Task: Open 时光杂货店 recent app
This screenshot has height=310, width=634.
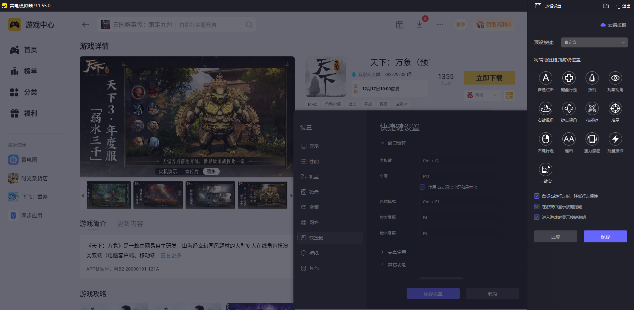Action: click(x=28, y=178)
